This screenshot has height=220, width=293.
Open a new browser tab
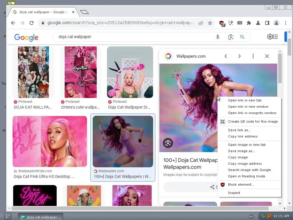pyautogui.click(x=84, y=12)
